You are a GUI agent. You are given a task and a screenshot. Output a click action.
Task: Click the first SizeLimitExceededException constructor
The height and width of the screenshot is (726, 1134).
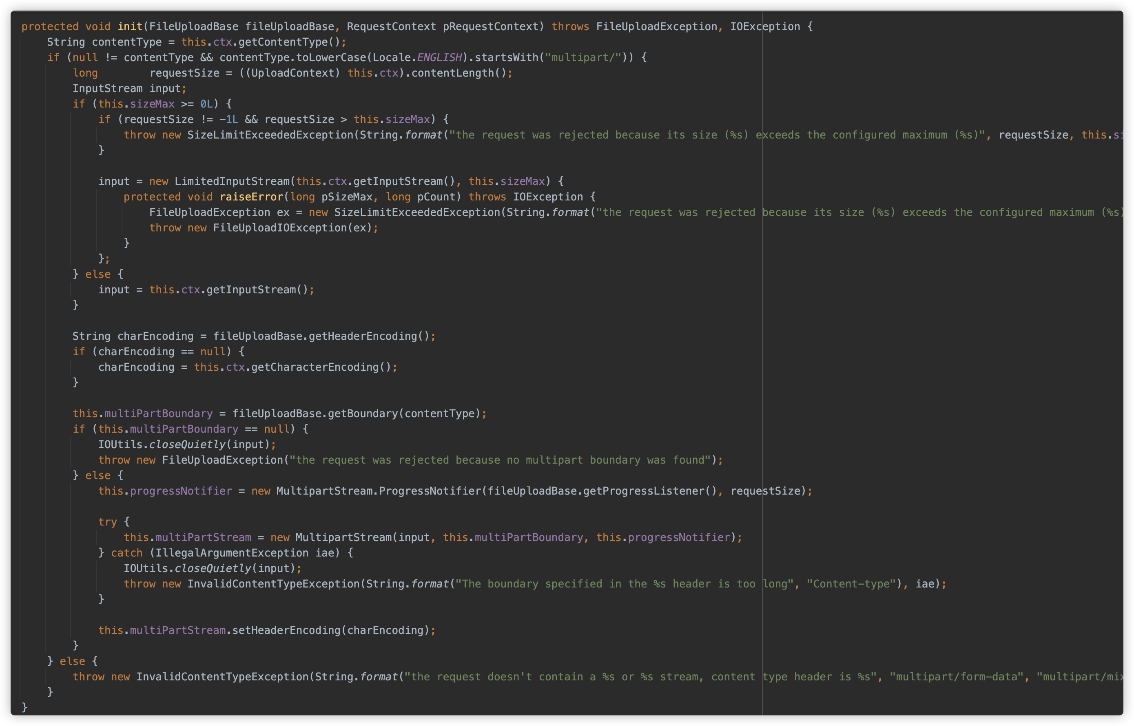point(270,135)
